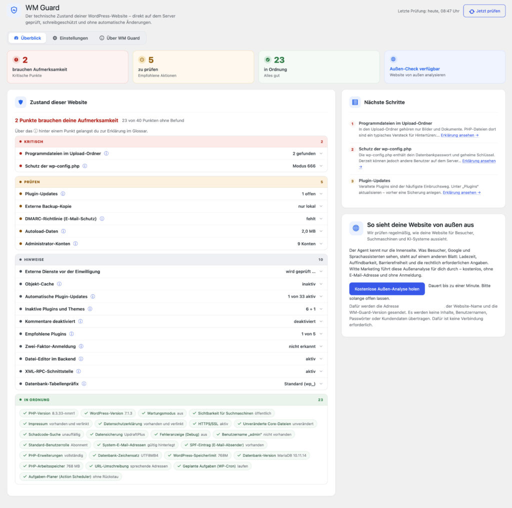Open info icon for Automatische Plugin-Updates
The image size is (512, 508).
92,296
